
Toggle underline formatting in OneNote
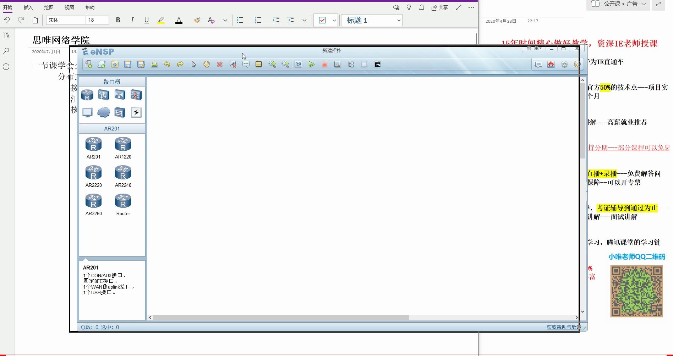pos(146,20)
